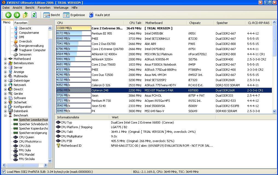Image resolution: width=278 pixels, height=175 pixels.
Task: Refresh the page with the Refresh icon
Action: tap(34, 15)
